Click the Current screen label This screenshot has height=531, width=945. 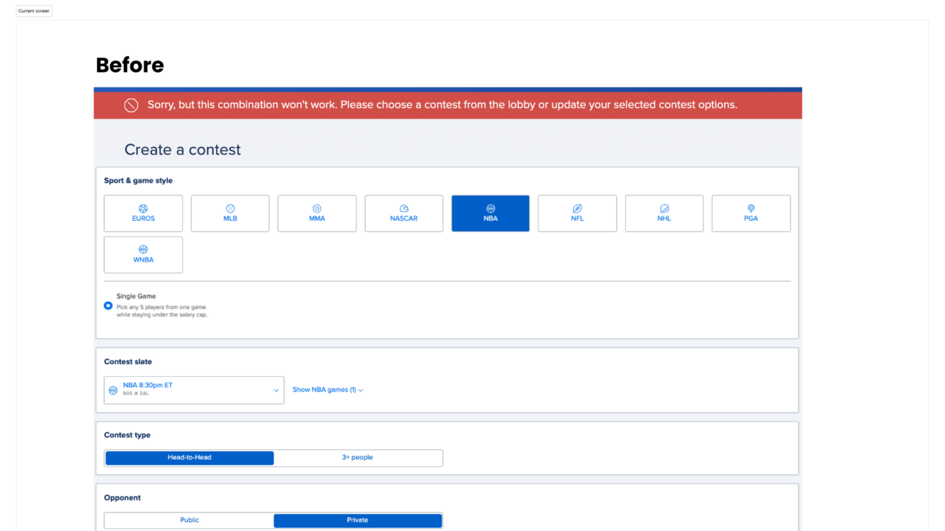[34, 11]
